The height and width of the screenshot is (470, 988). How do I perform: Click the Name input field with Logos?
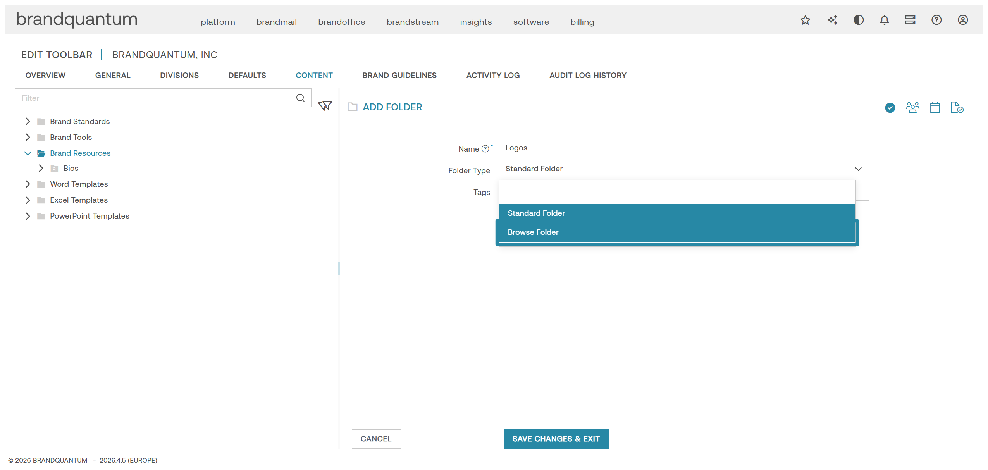click(x=684, y=148)
